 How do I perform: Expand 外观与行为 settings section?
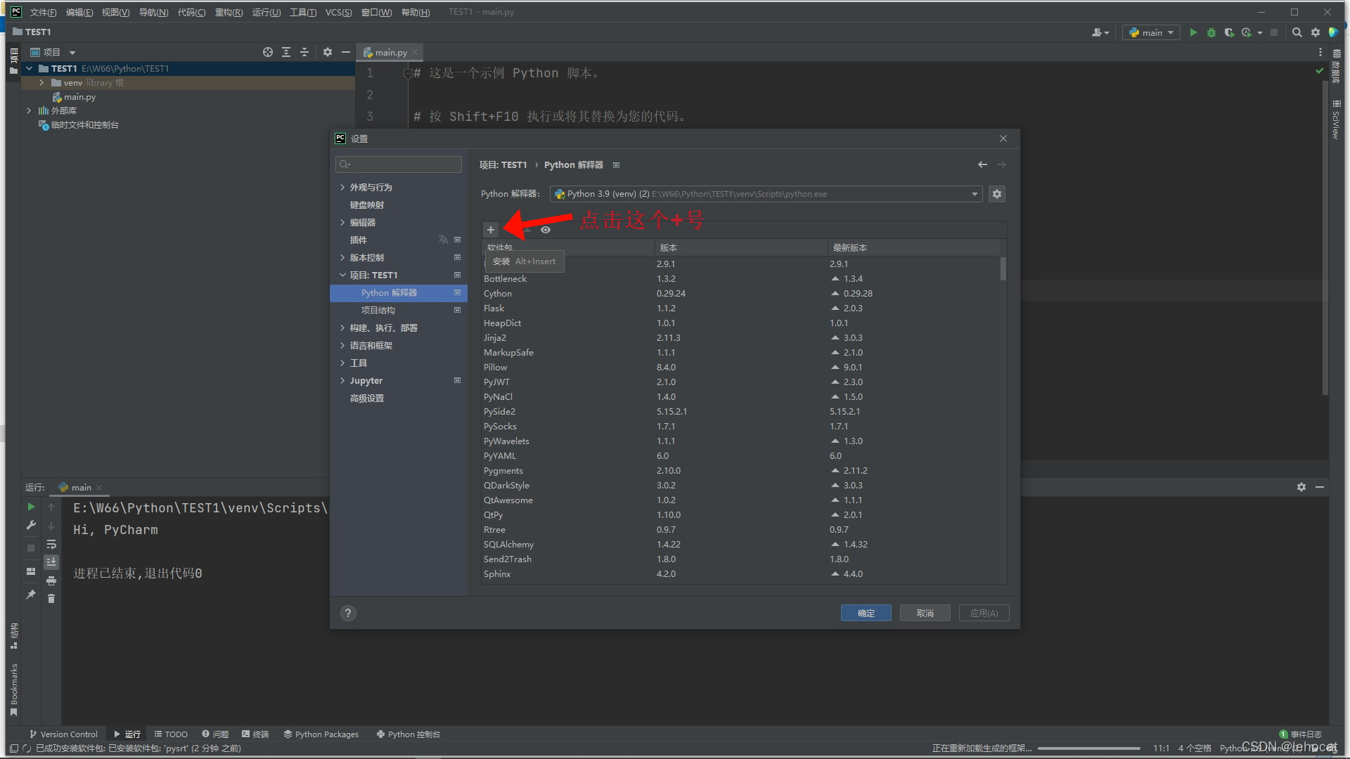point(342,187)
